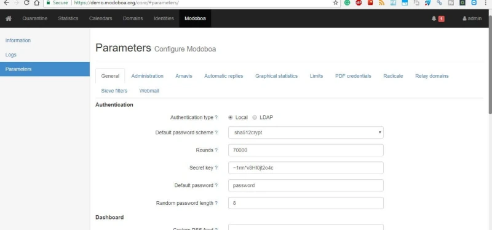
Task: Open the notifications bell icon
Action: tap(434, 18)
